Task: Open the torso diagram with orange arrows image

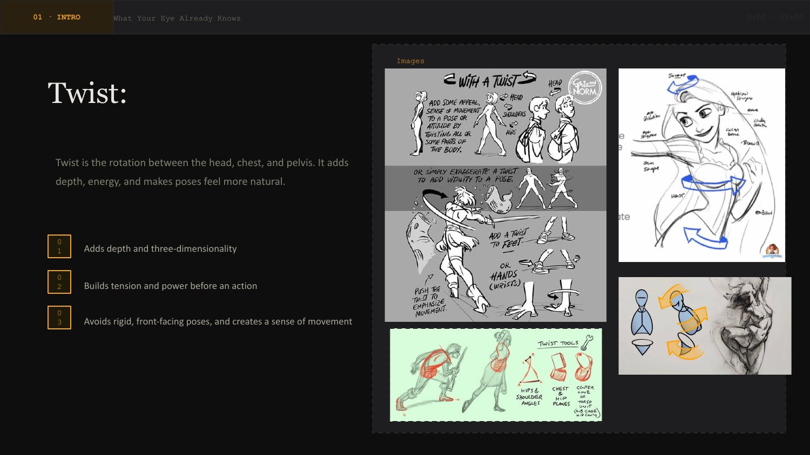Action: point(705,326)
